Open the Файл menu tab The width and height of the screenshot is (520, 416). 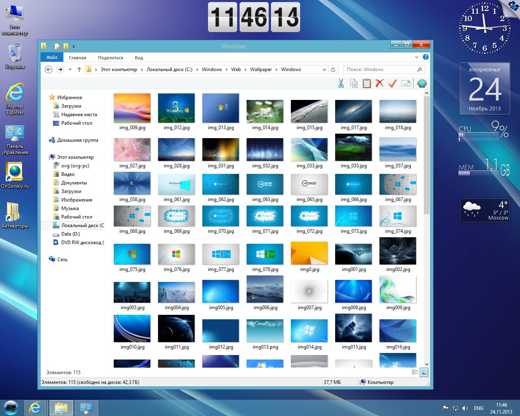[x=52, y=57]
